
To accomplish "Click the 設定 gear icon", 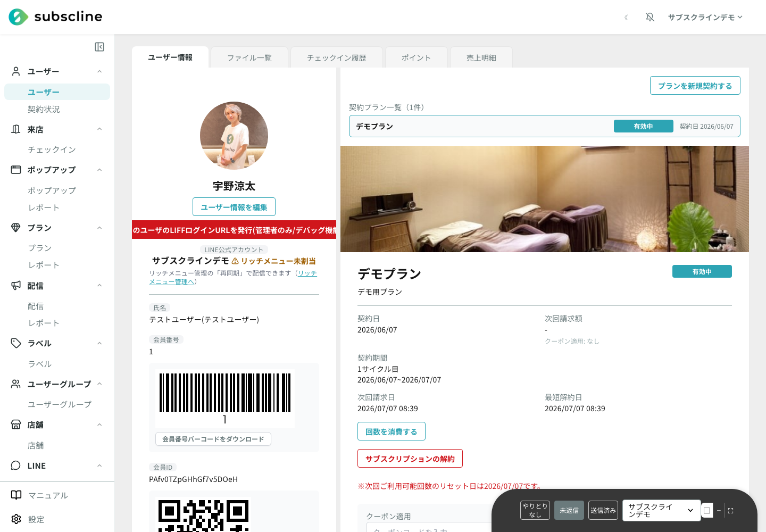I will [x=16, y=519].
